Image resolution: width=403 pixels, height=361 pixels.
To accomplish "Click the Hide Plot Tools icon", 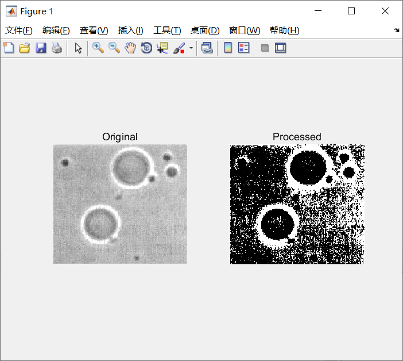I will 265,48.
